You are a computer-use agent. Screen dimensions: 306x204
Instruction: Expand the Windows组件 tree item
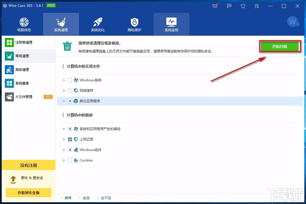tap(64, 150)
